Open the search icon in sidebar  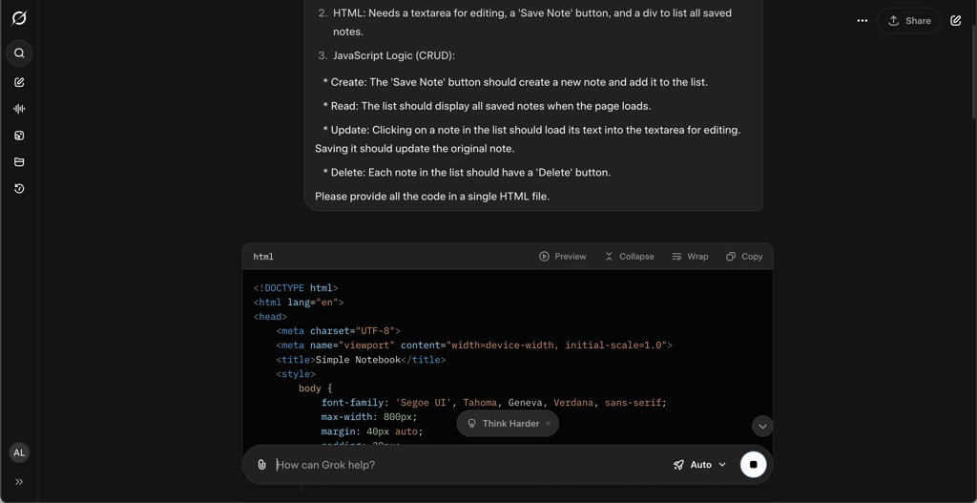point(19,53)
